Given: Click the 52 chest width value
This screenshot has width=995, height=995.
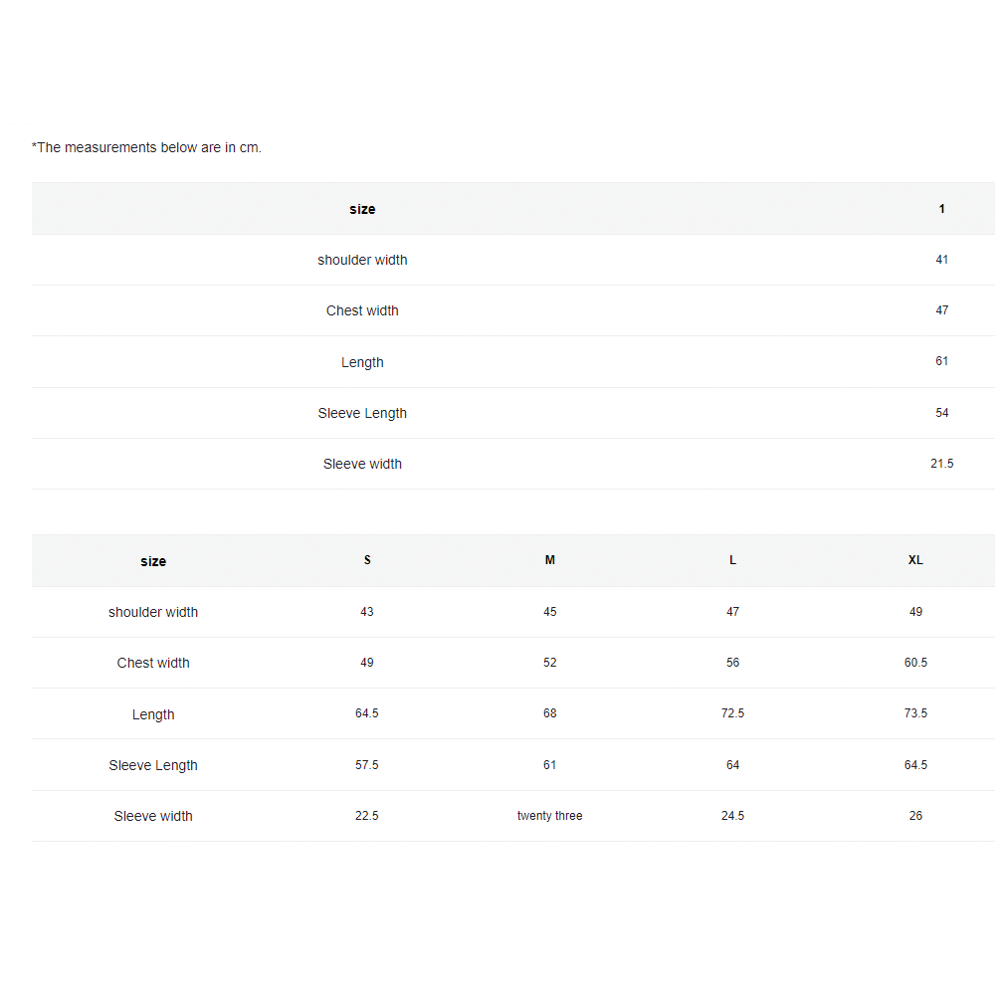Looking at the screenshot, I should pos(550,663).
